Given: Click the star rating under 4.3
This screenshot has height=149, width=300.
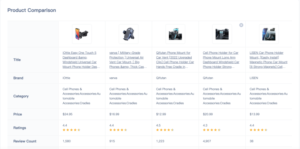Looking at the screenshot, I should coord(212,130).
